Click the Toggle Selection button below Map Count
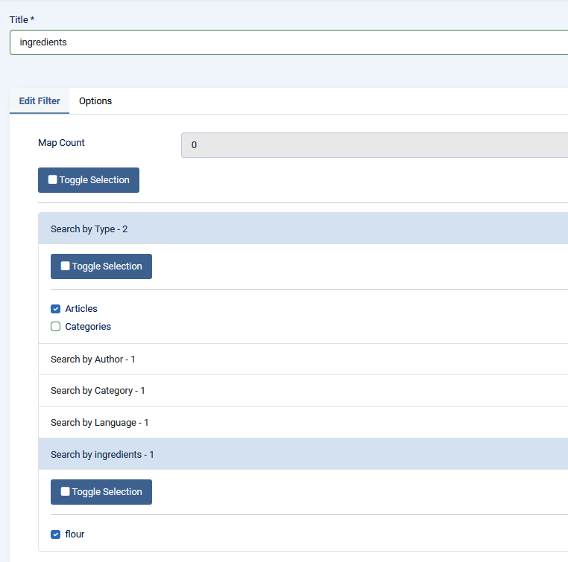The image size is (568, 562). point(89,180)
